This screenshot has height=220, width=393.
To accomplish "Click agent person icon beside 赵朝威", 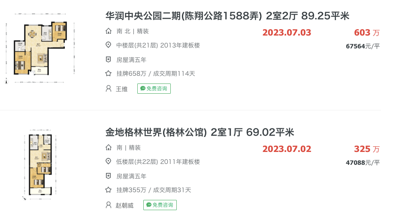I will point(109,205).
